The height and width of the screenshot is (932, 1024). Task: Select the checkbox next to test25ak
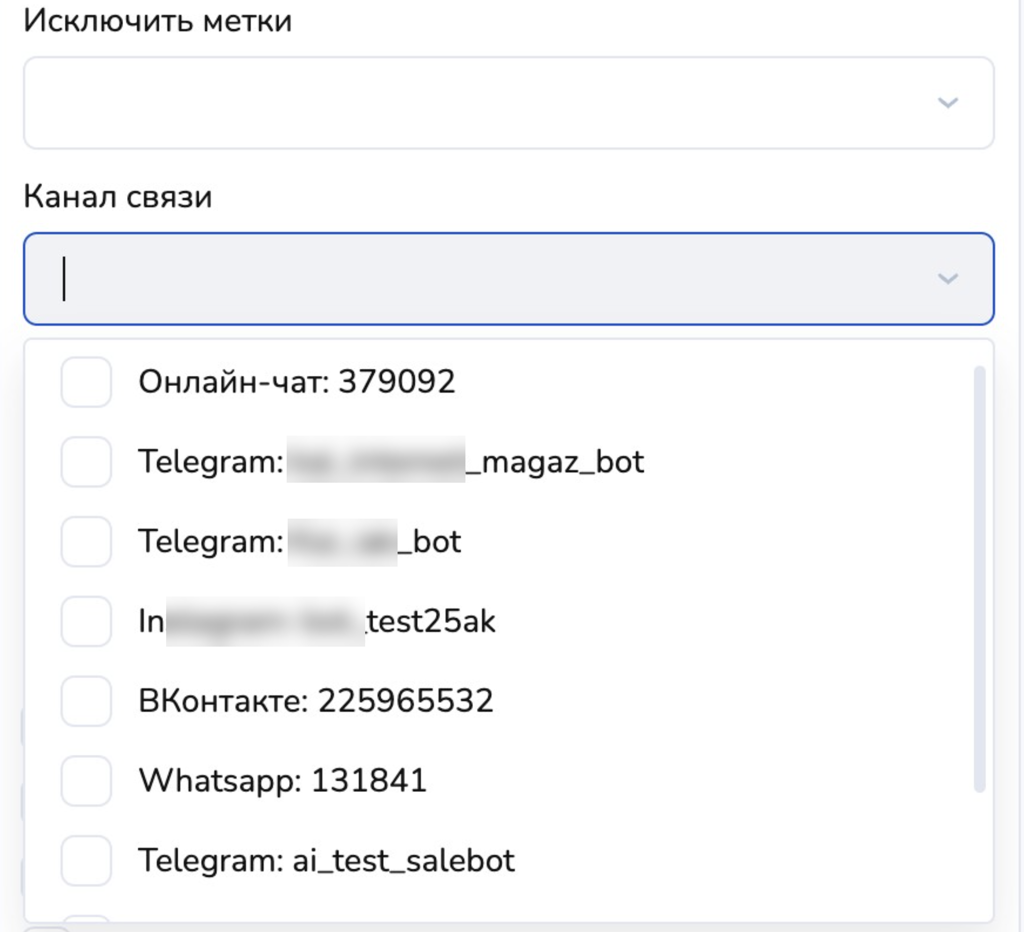pyautogui.click(x=86, y=621)
